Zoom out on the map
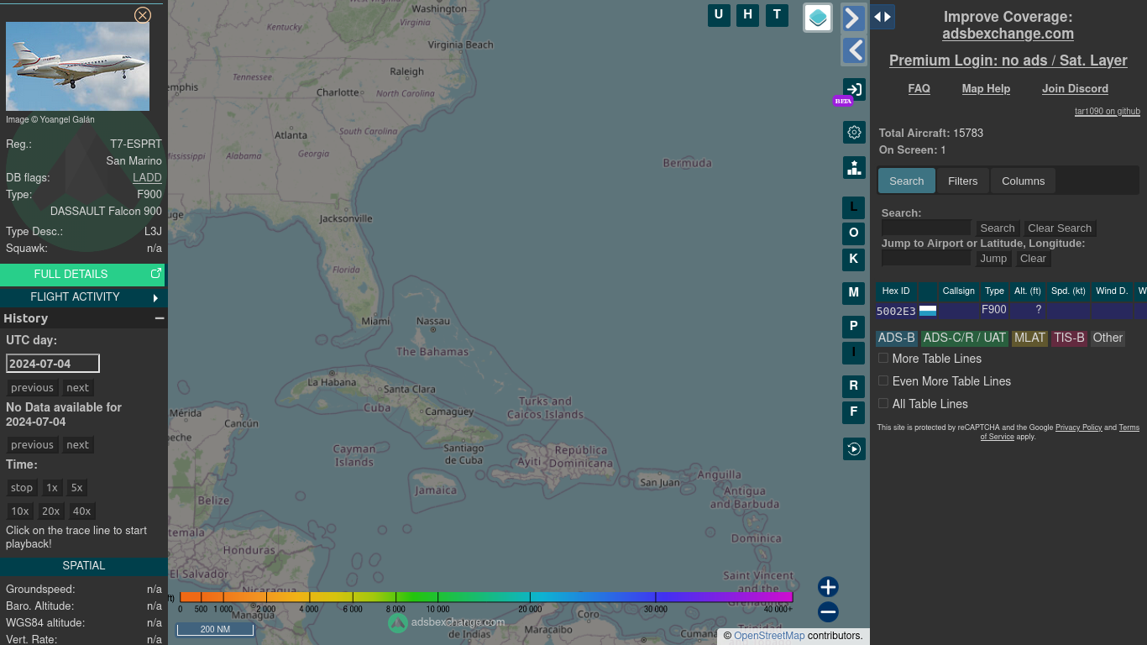 point(828,612)
